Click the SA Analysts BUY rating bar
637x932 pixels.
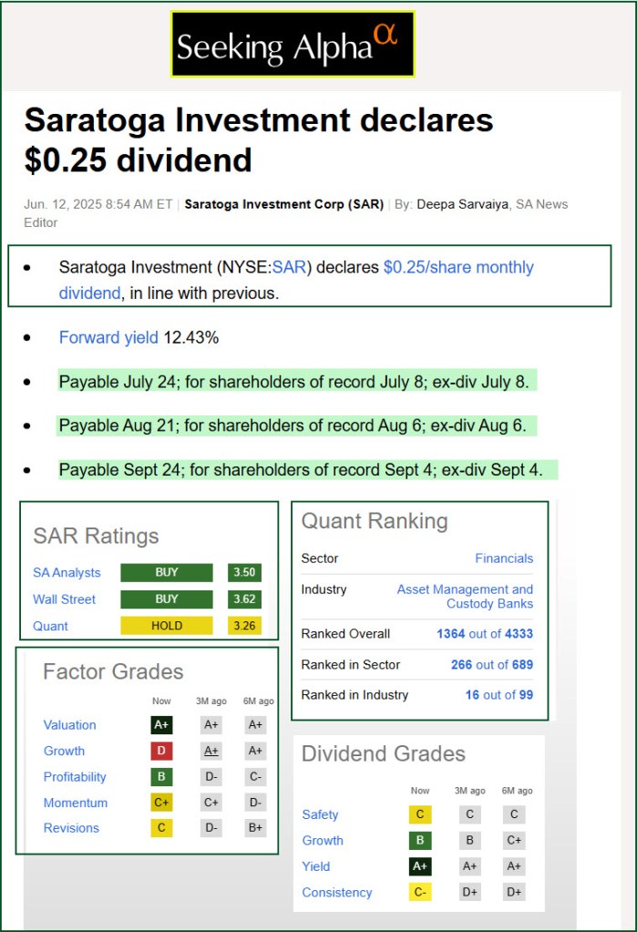pos(167,573)
